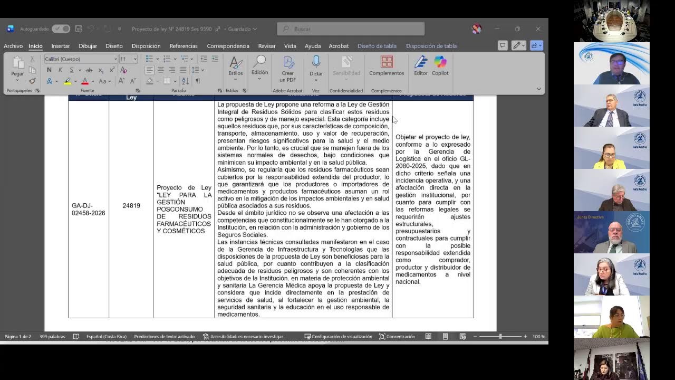This screenshot has height=380, width=675.
Task: Click Crear un PDF button
Action: [287, 69]
